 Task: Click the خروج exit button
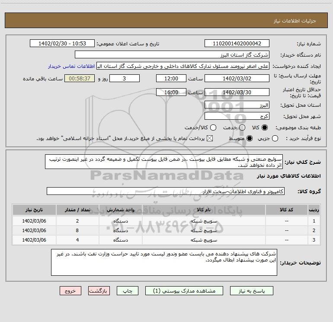70,291
